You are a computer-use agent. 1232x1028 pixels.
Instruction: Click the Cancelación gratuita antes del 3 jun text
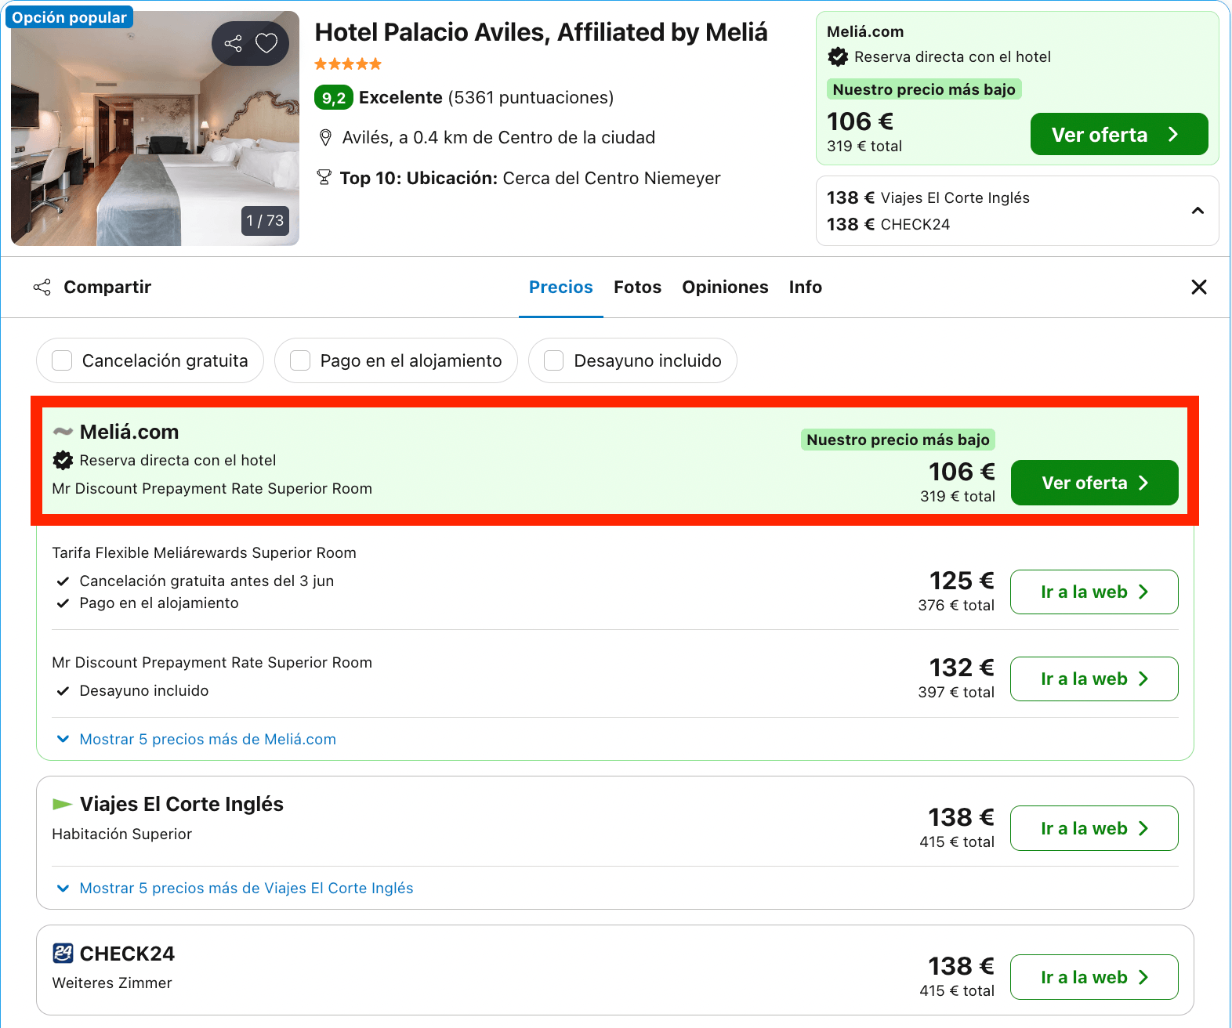tap(207, 581)
